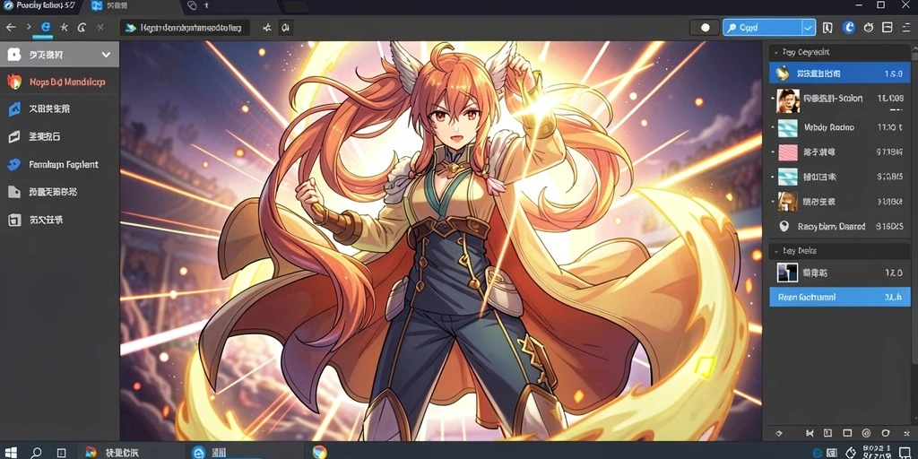The height and width of the screenshot is (459, 918).
Task: Toggle the bullet beside the pink striped thumbnail row
Action: coord(773,152)
